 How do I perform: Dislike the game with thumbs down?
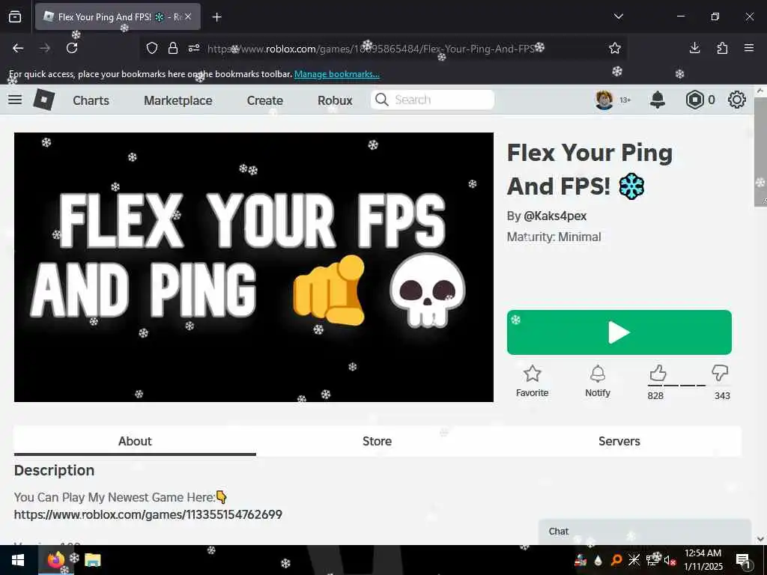point(720,373)
